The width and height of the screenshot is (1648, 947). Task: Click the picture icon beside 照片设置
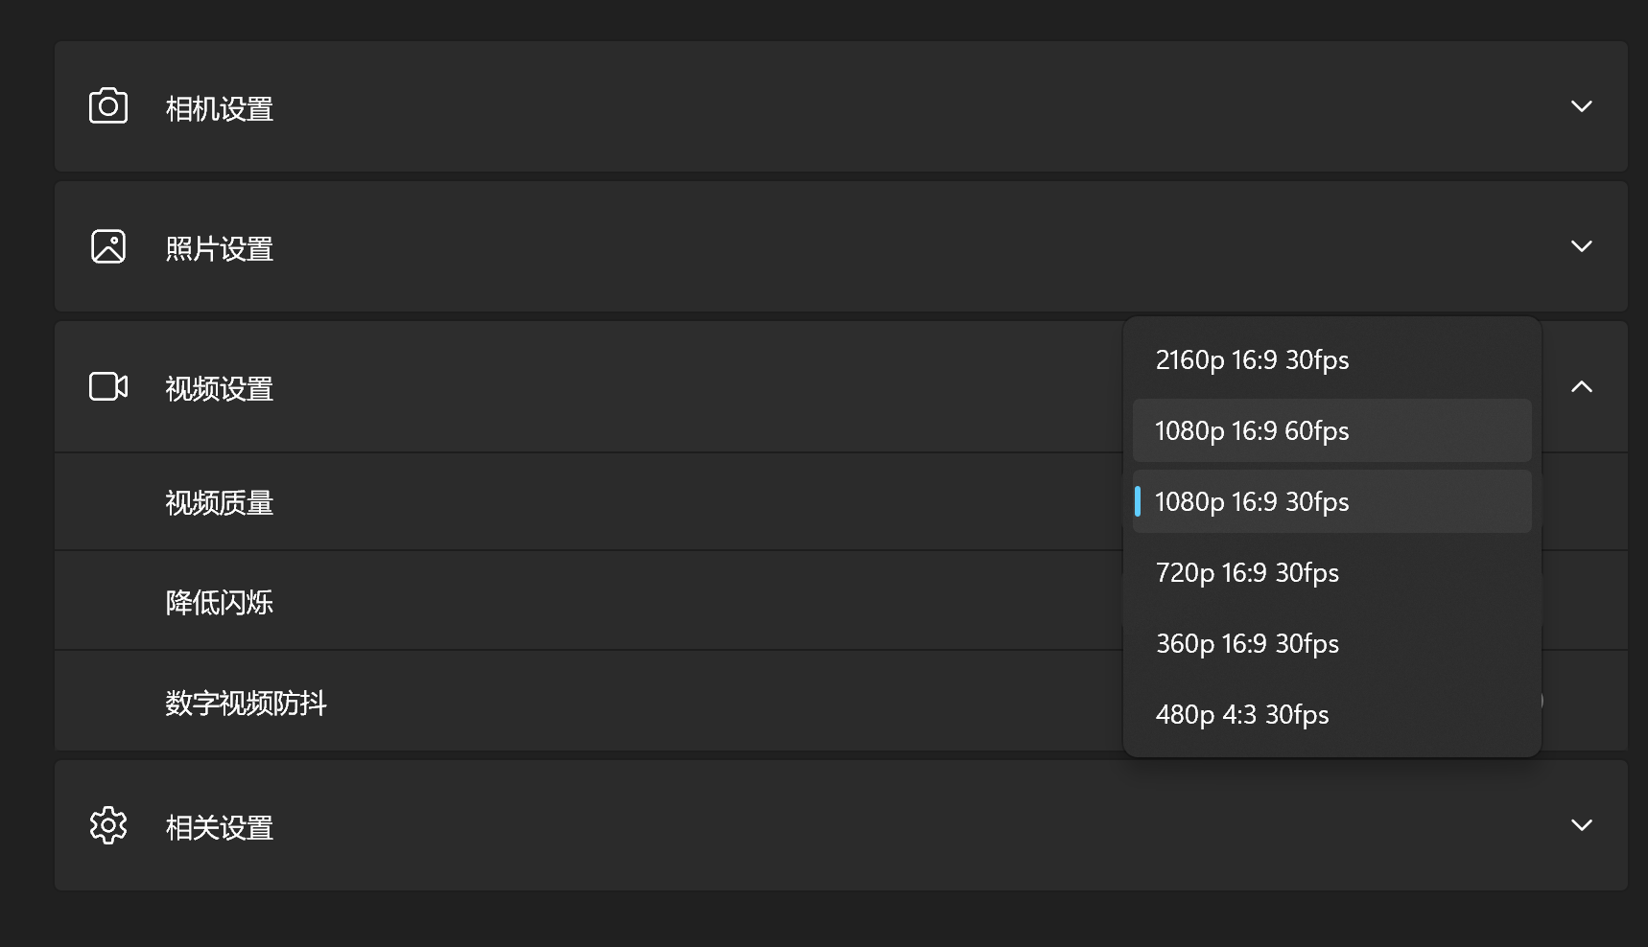pyautogui.click(x=108, y=246)
